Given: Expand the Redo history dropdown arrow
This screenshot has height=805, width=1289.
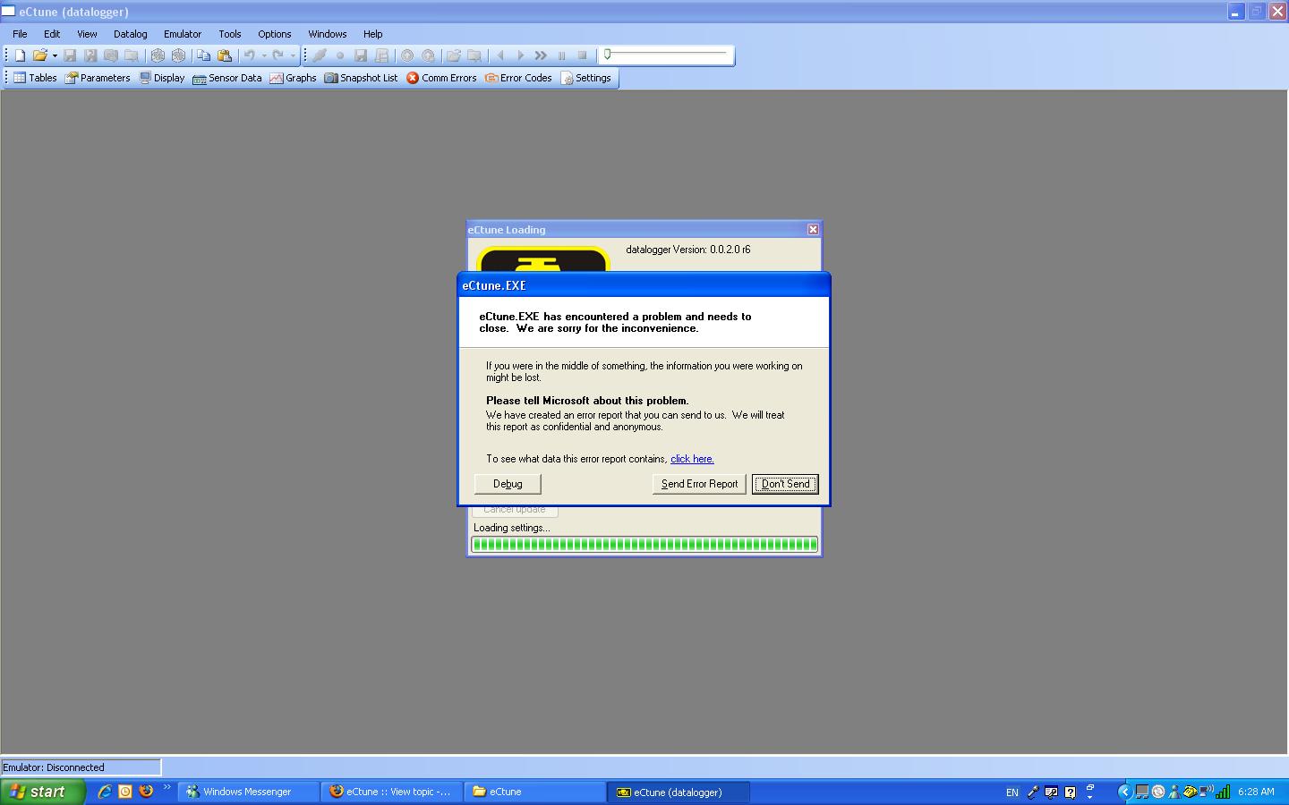Looking at the screenshot, I should tap(293, 55).
